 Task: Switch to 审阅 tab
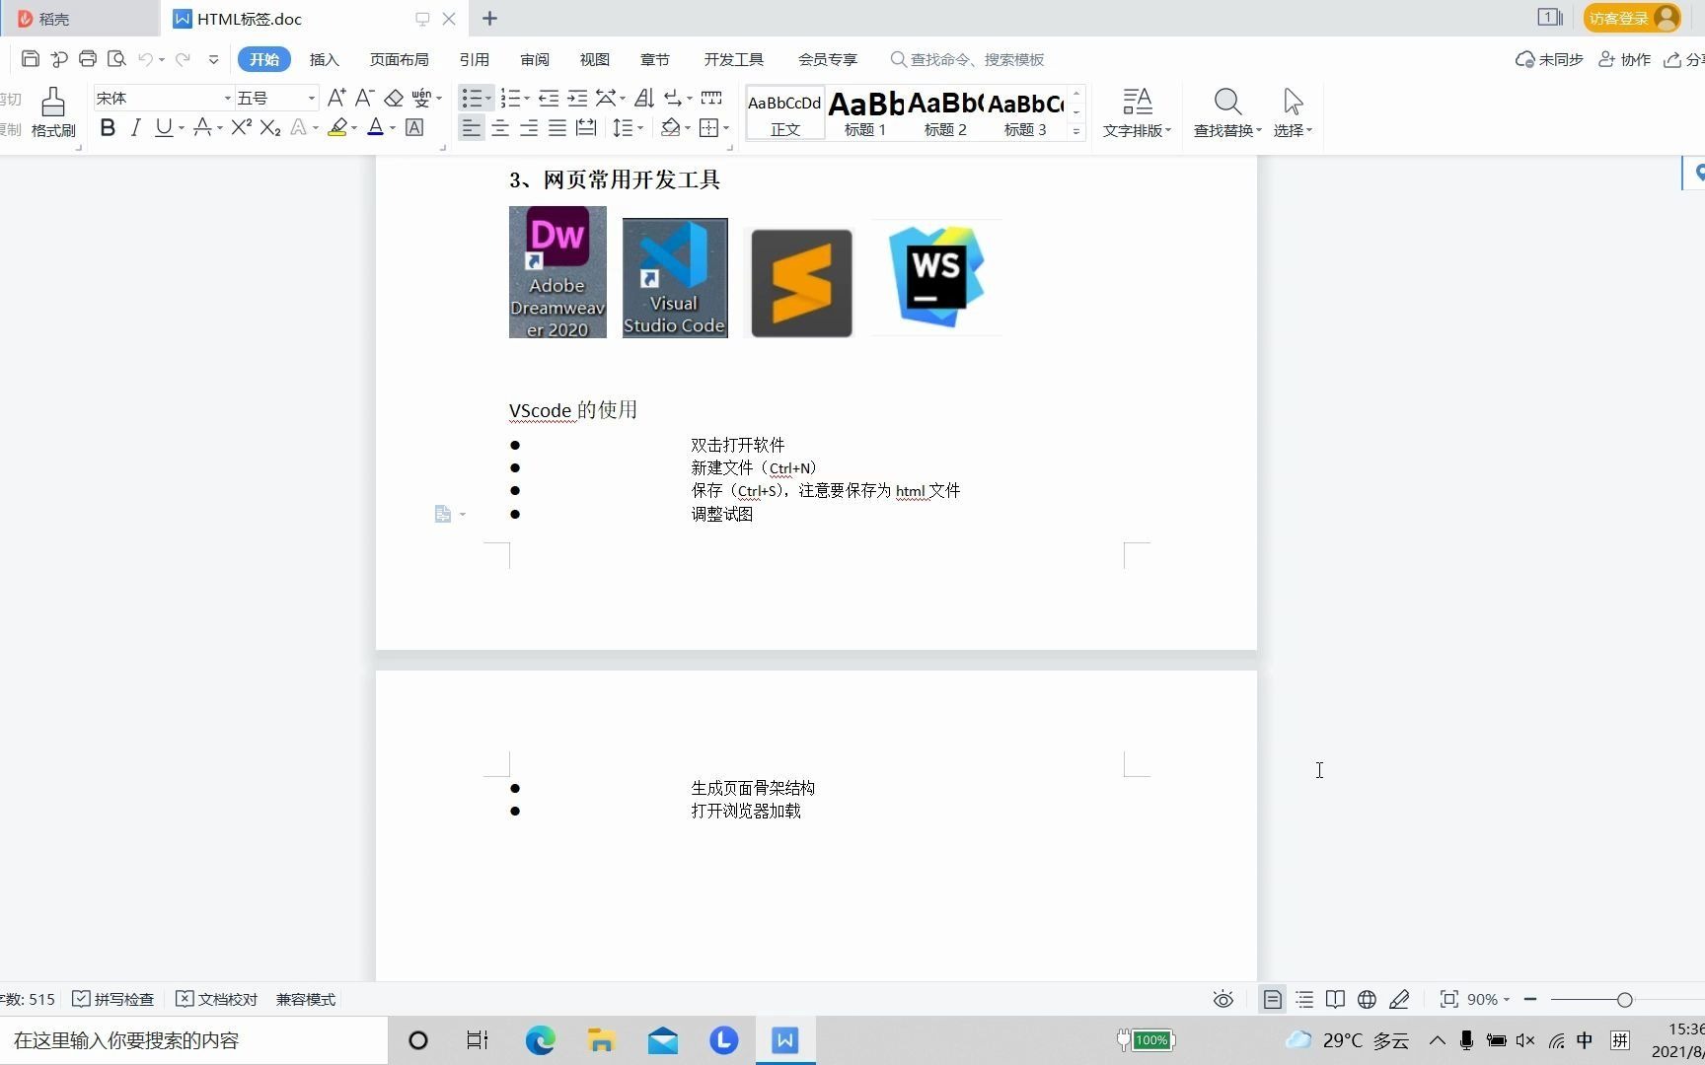pyautogui.click(x=534, y=59)
